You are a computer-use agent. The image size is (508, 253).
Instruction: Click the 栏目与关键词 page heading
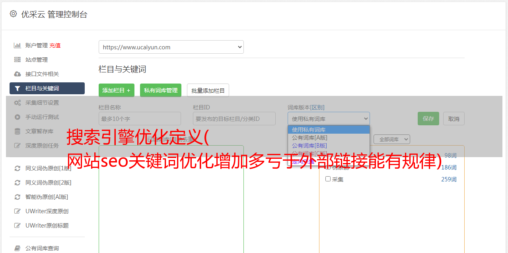coord(123,69)
